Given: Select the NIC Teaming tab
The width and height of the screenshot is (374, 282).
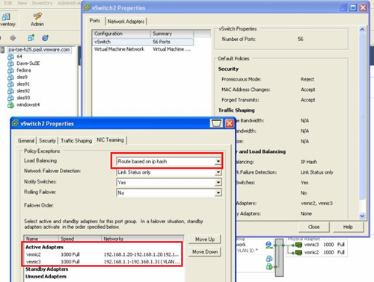Looking at the screenshot, I should click(x=110, y=140).
